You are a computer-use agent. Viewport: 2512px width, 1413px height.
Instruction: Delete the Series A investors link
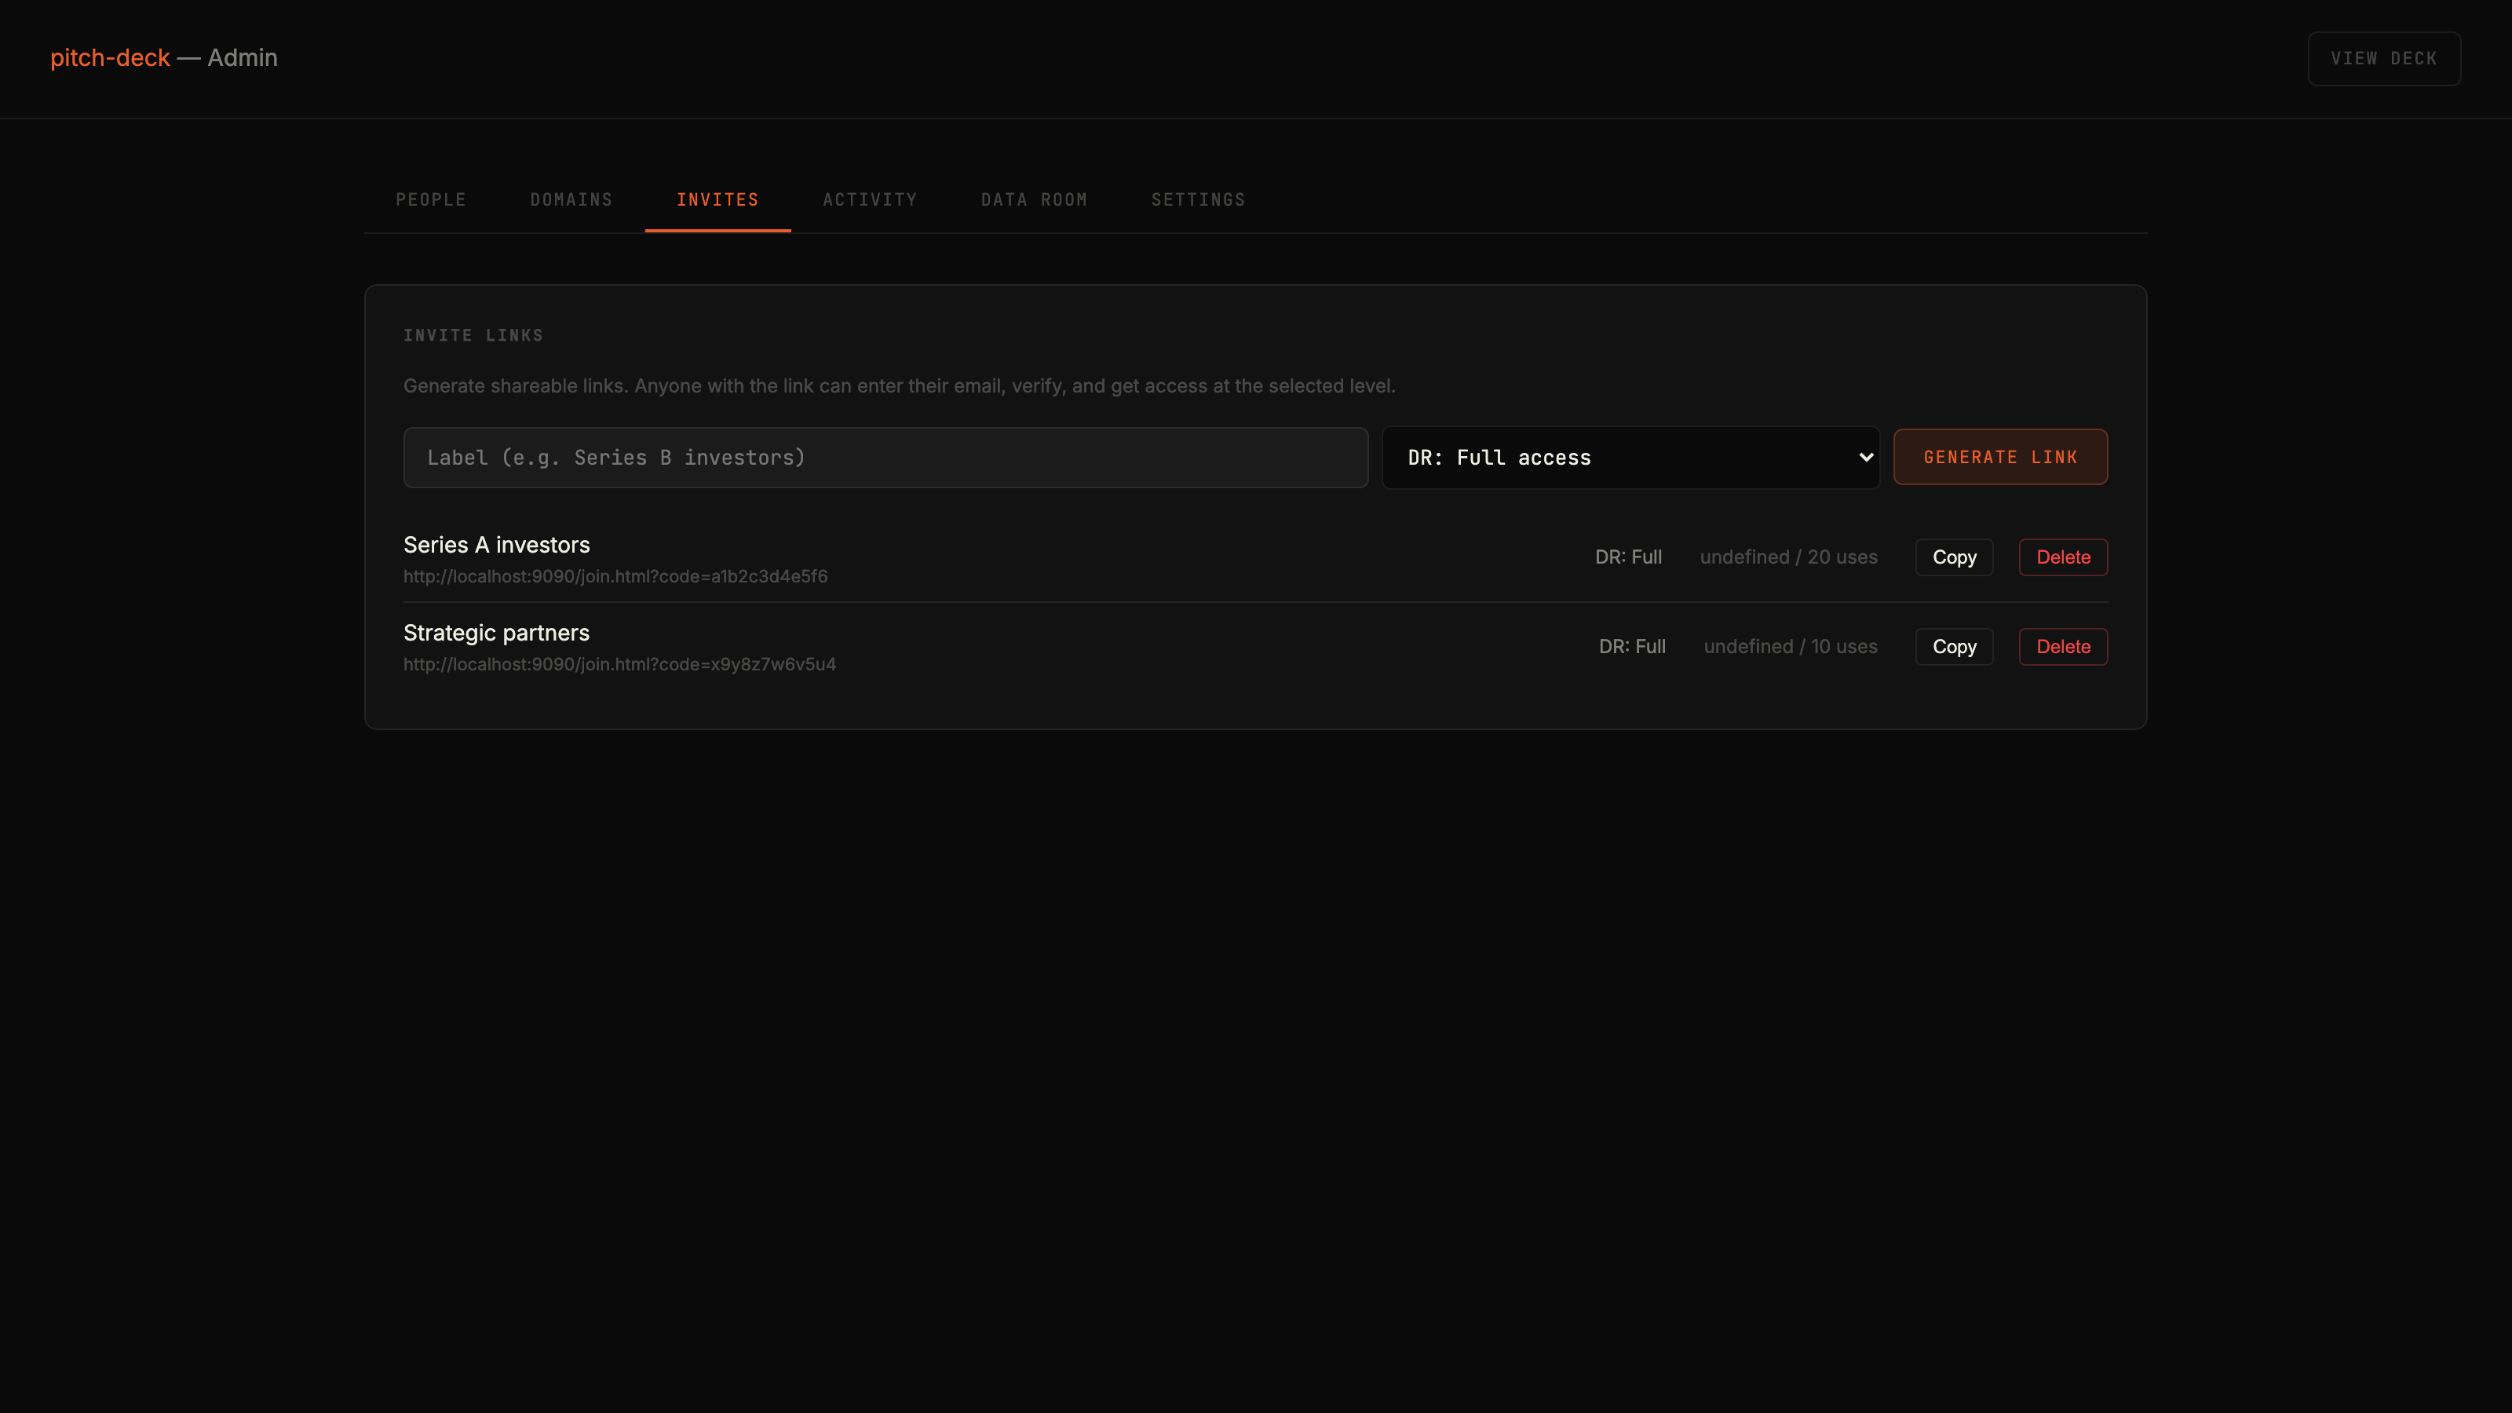(2062, 557)
